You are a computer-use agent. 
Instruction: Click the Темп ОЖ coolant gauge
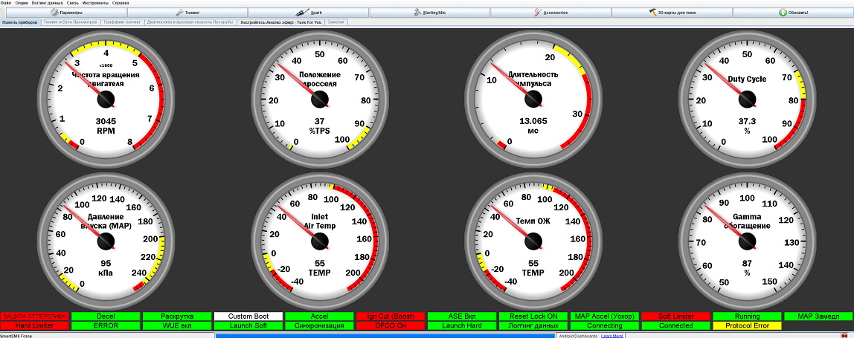[x=533, y=241]
